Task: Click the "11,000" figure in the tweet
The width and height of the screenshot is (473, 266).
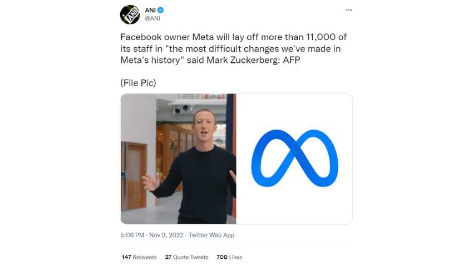Action: point(321,37)
